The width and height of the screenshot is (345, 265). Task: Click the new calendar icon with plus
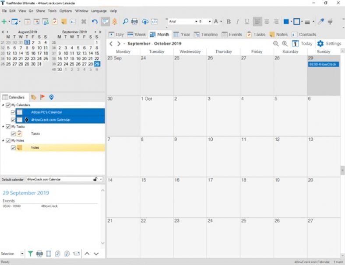15,21
